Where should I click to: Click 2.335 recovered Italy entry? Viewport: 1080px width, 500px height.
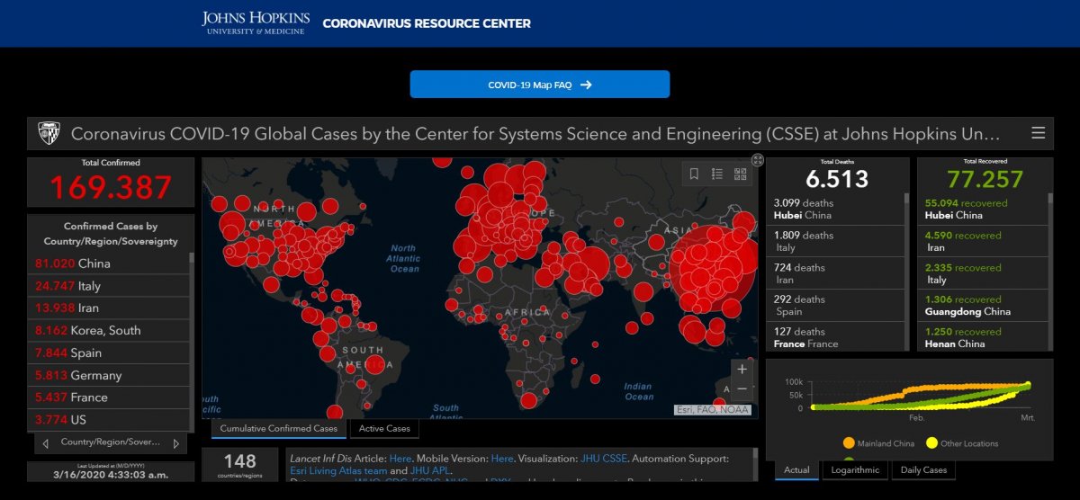(981, 273)
